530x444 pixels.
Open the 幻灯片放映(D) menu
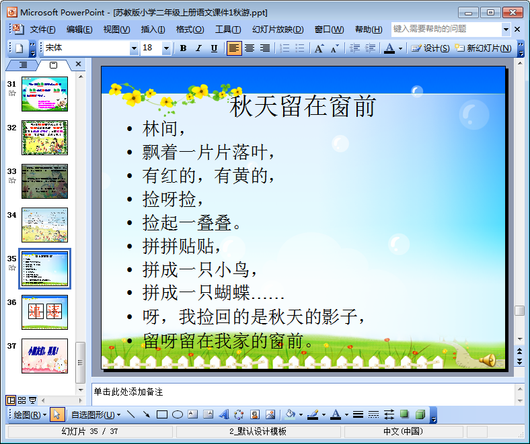(278, 30)
